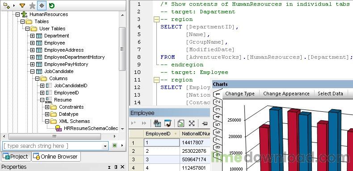Click the filter funnel icon in browser toolbar
353x171 pixels.
click(22, 6)
